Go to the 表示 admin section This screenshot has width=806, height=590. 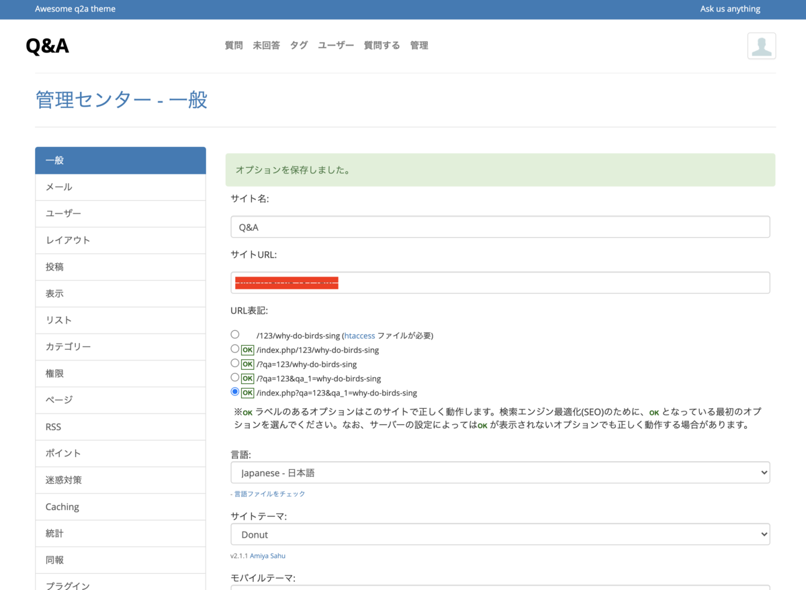[120, 294]
